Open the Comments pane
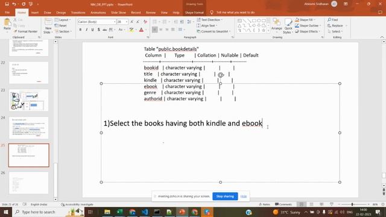Screen dimensions: 386x217 [283, 204]
